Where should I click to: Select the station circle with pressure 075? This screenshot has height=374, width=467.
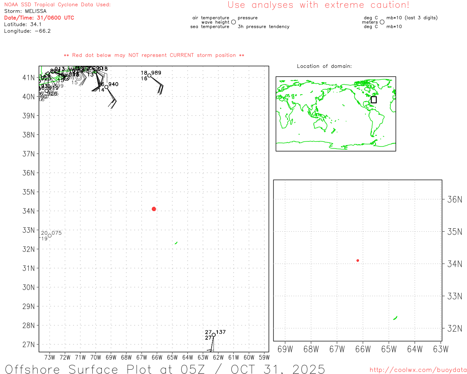click(x=50, y=236)
